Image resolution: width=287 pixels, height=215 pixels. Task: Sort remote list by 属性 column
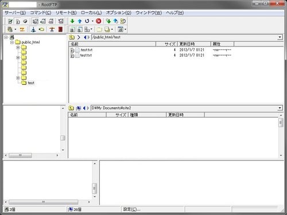coord(222,44)
